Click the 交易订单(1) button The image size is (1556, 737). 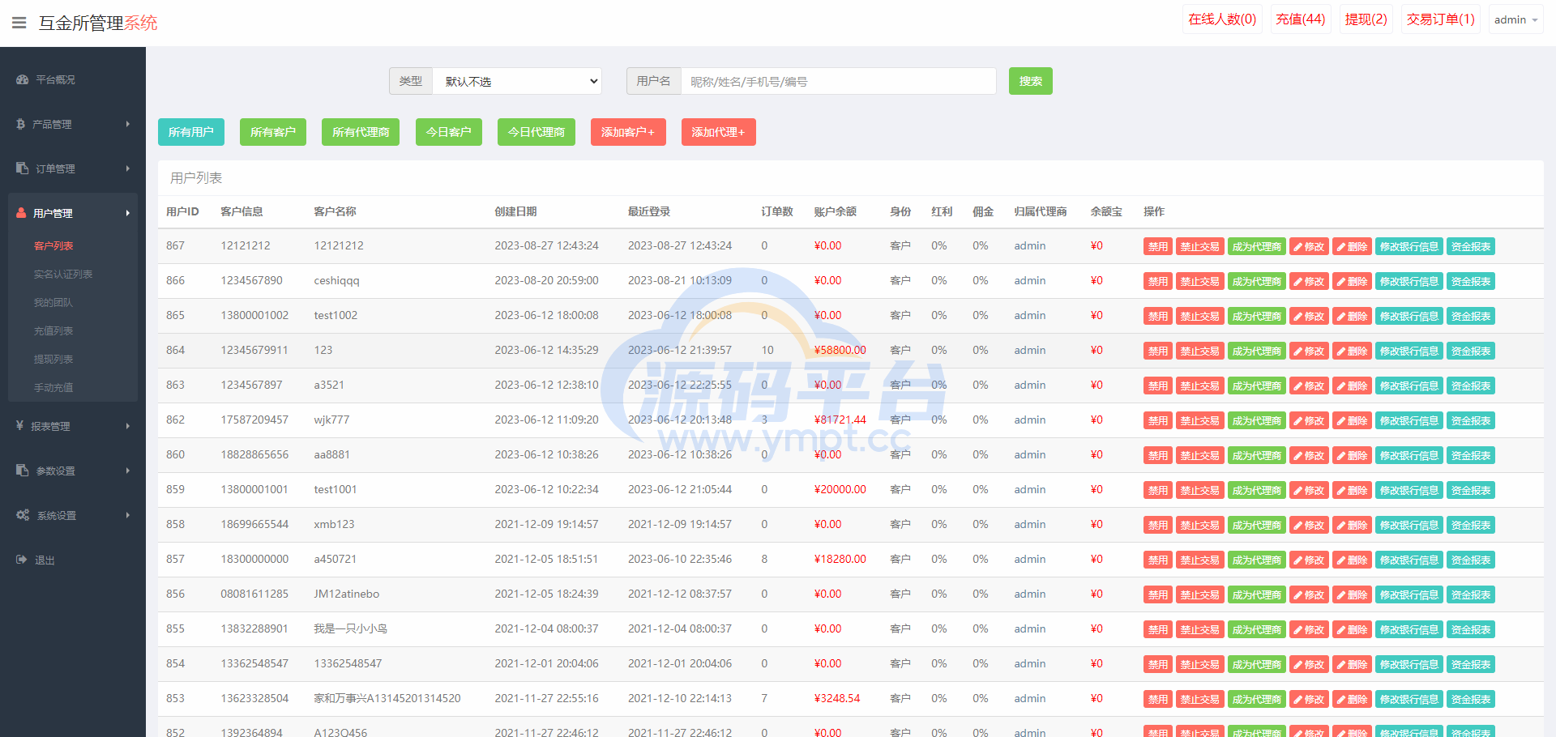[x=1441, y=19]
